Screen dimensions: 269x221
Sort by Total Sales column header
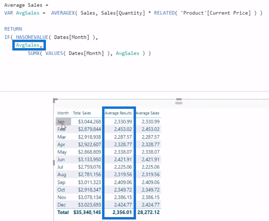pyautogui.click(x=82, y=113)
